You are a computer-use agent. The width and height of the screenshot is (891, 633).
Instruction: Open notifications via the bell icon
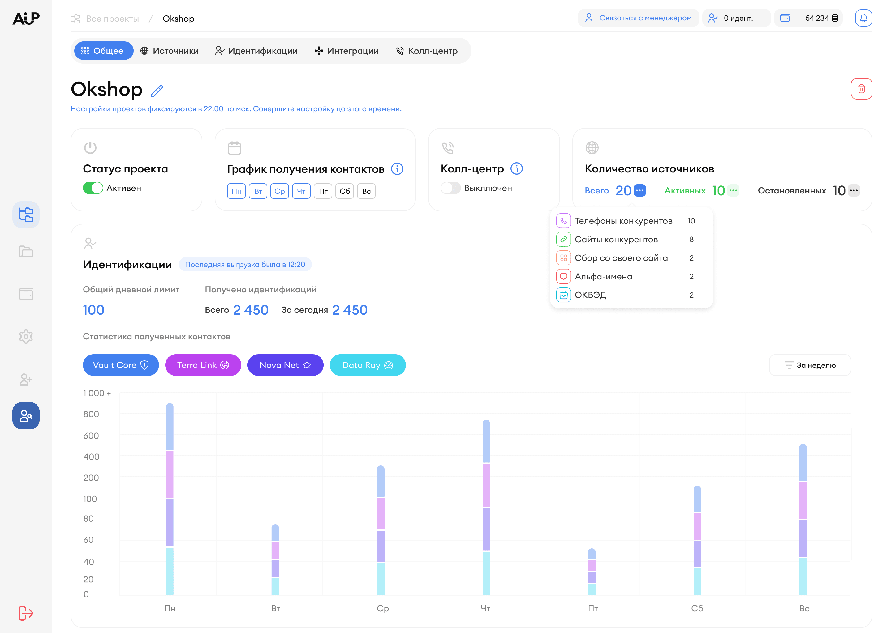click(863, 18)
